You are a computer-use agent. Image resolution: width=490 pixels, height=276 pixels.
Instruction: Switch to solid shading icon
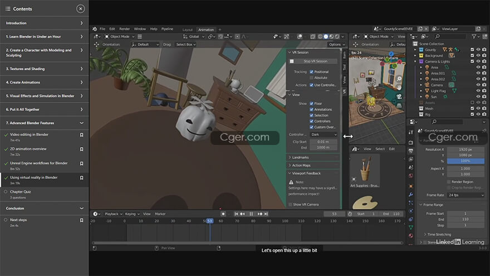tap(326, 37)
